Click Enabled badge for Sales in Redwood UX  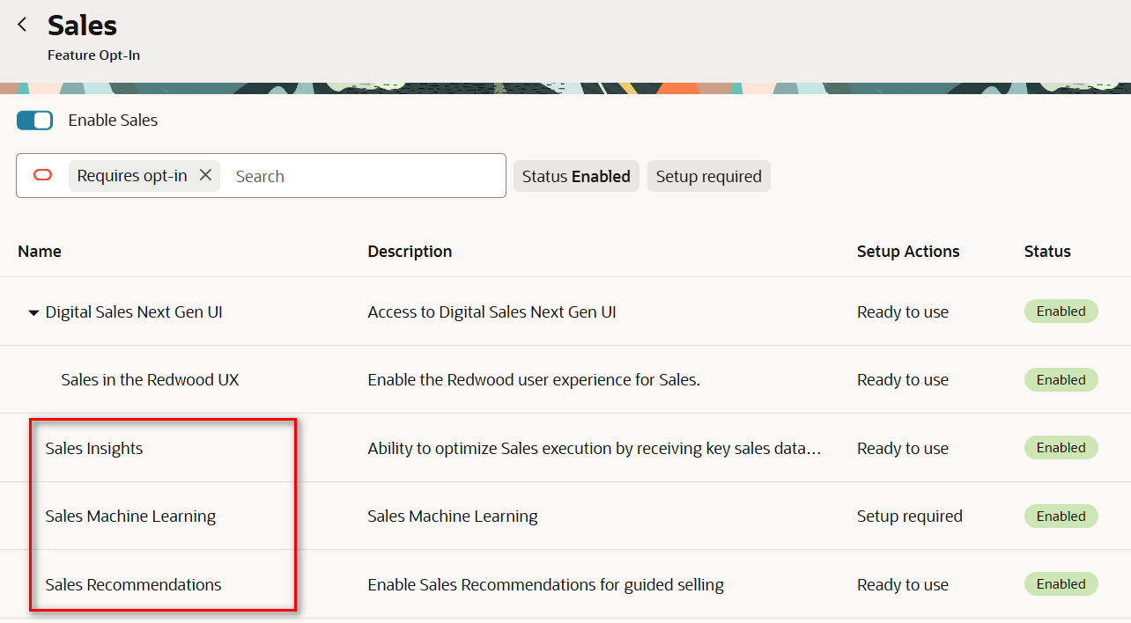pyautogui.click(x=1061, y=380)
